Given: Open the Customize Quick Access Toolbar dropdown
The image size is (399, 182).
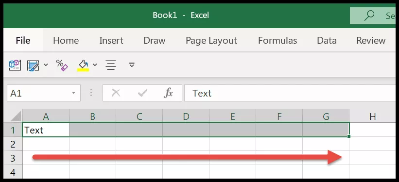Looking at the screenshot, I should (132, 65).
